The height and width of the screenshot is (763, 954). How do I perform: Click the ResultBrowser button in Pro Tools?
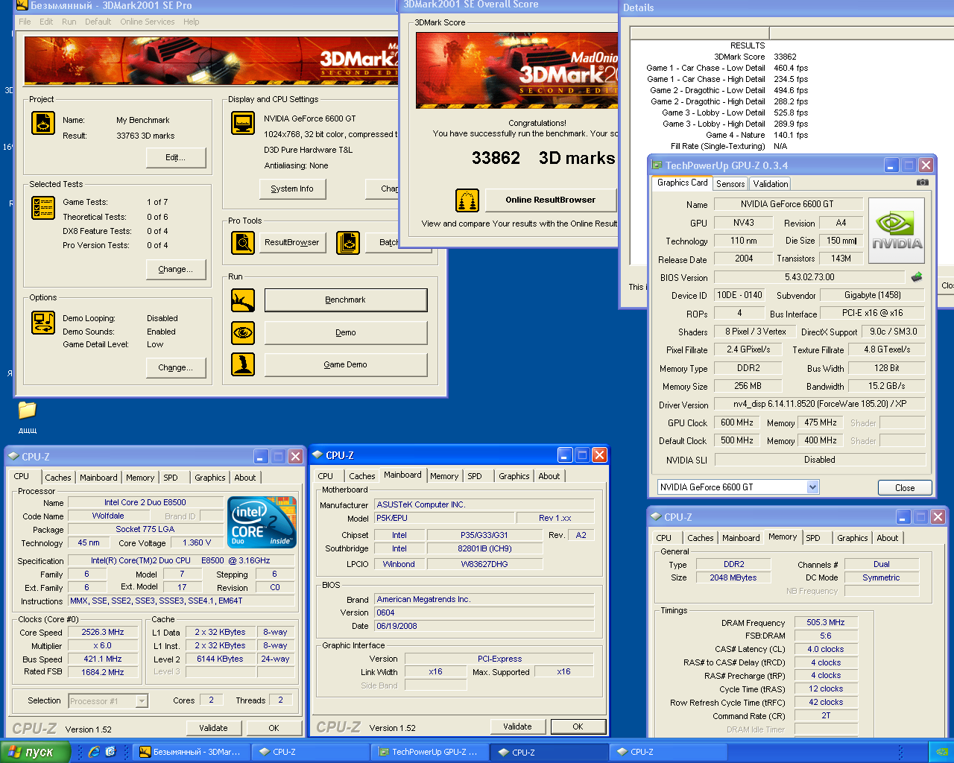292,243
